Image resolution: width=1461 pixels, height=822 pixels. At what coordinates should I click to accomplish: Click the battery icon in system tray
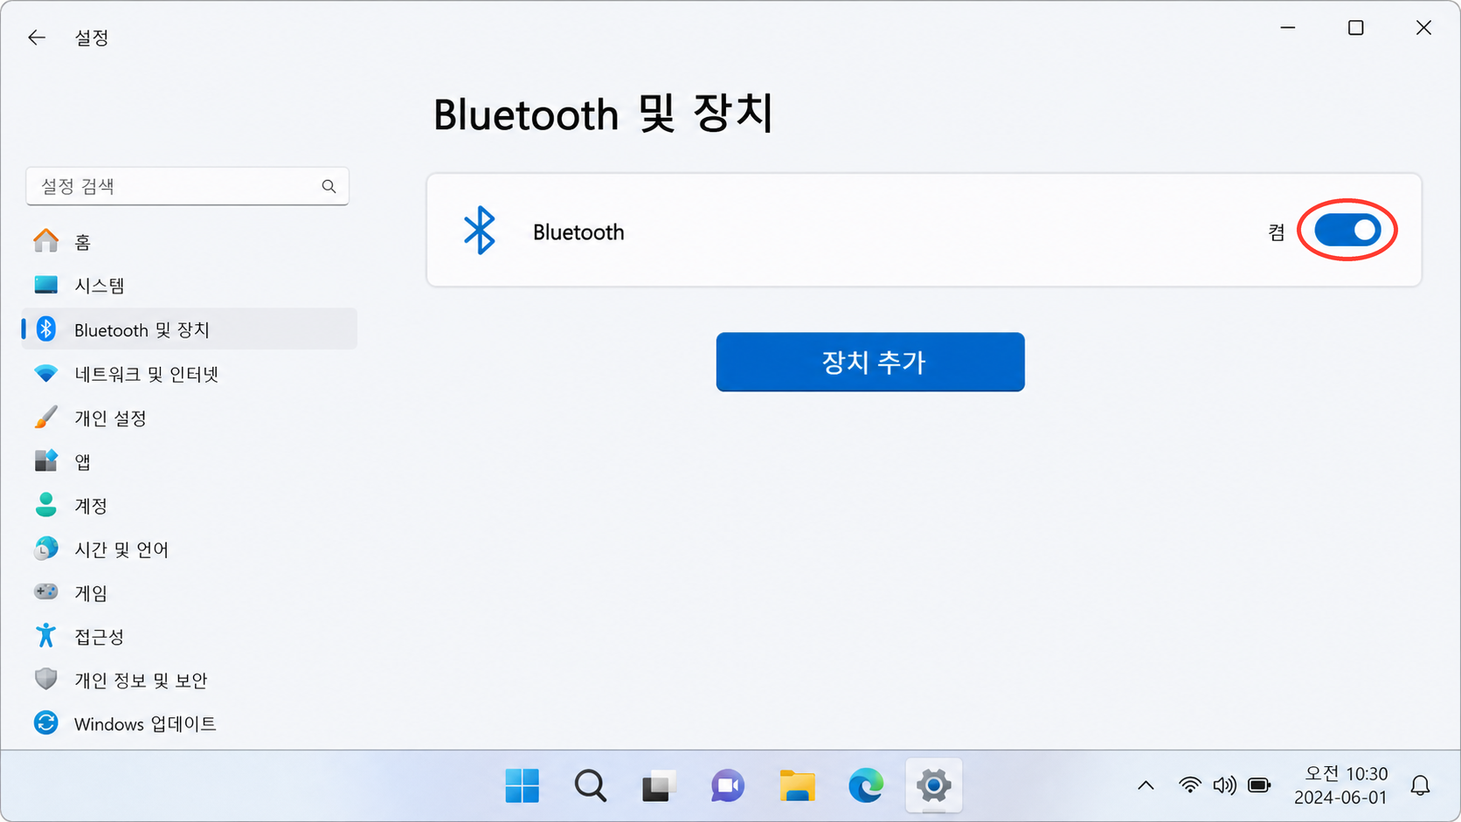click(x=1259, y=785)
